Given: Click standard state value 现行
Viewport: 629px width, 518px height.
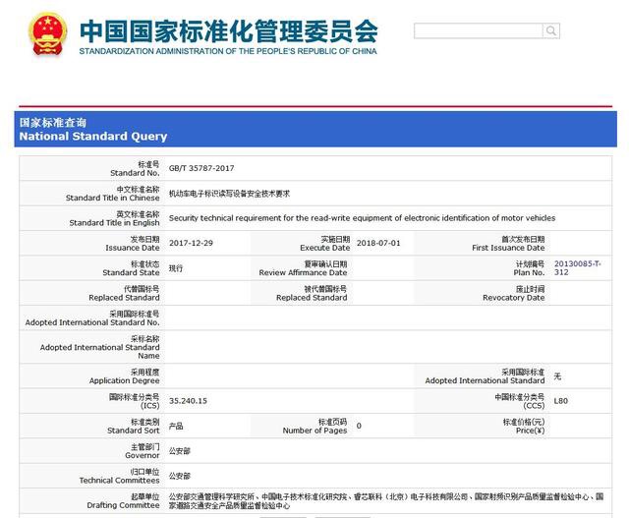Looking at the screenshot, I should click(x=176, y=268).
